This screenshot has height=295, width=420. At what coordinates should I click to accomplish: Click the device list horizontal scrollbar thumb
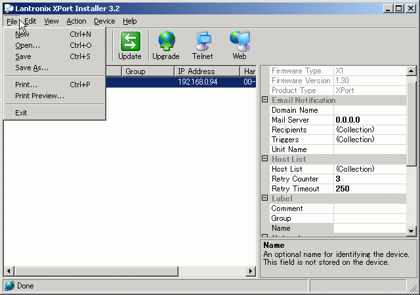[96, 271]
